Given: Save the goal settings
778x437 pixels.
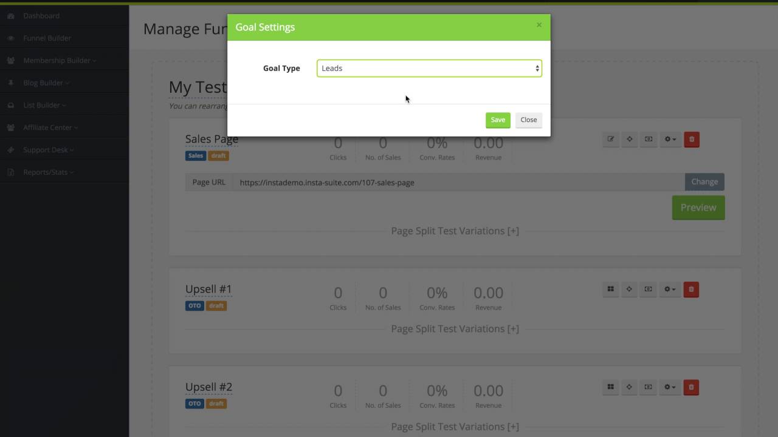Looking at the screenshot, I should [498, 120].
